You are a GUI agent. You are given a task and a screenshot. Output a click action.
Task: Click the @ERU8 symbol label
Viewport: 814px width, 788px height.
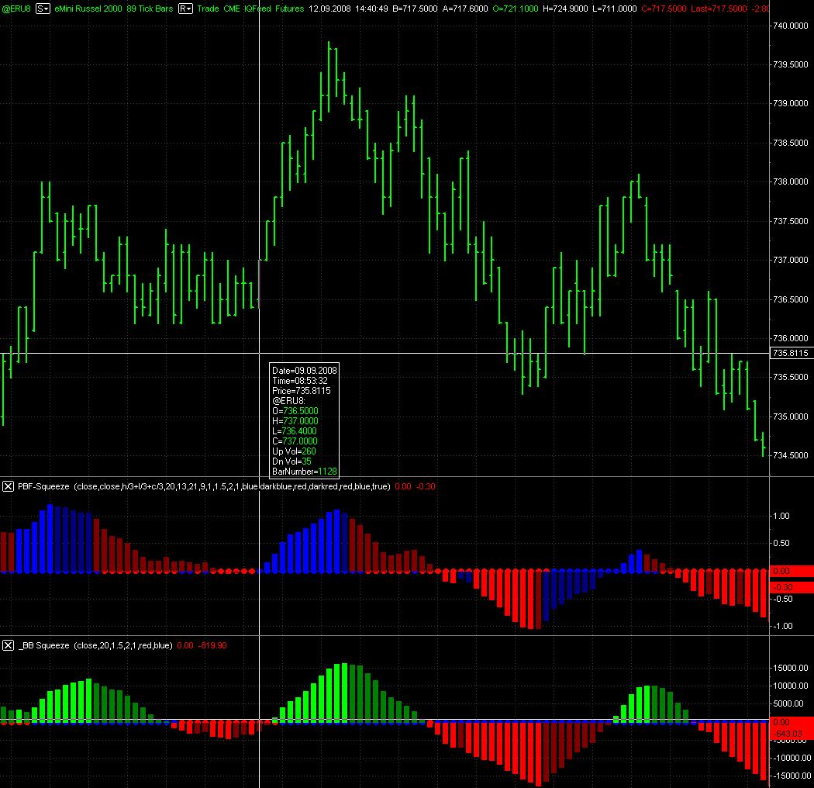16,9
